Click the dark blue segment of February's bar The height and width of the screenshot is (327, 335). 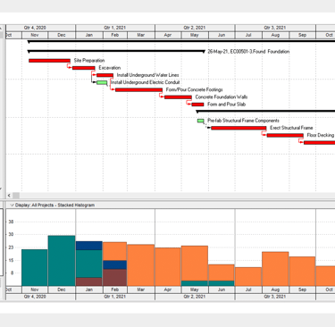(115, 264)
